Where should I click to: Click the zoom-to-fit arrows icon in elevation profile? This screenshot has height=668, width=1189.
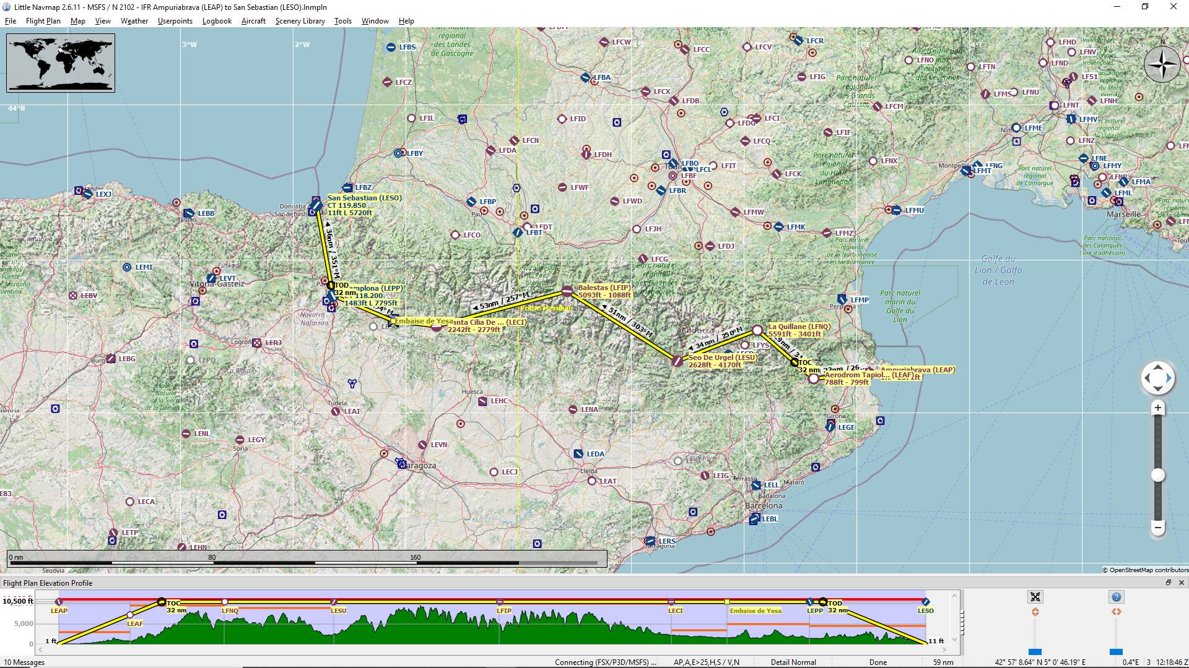coord(1035,597)
